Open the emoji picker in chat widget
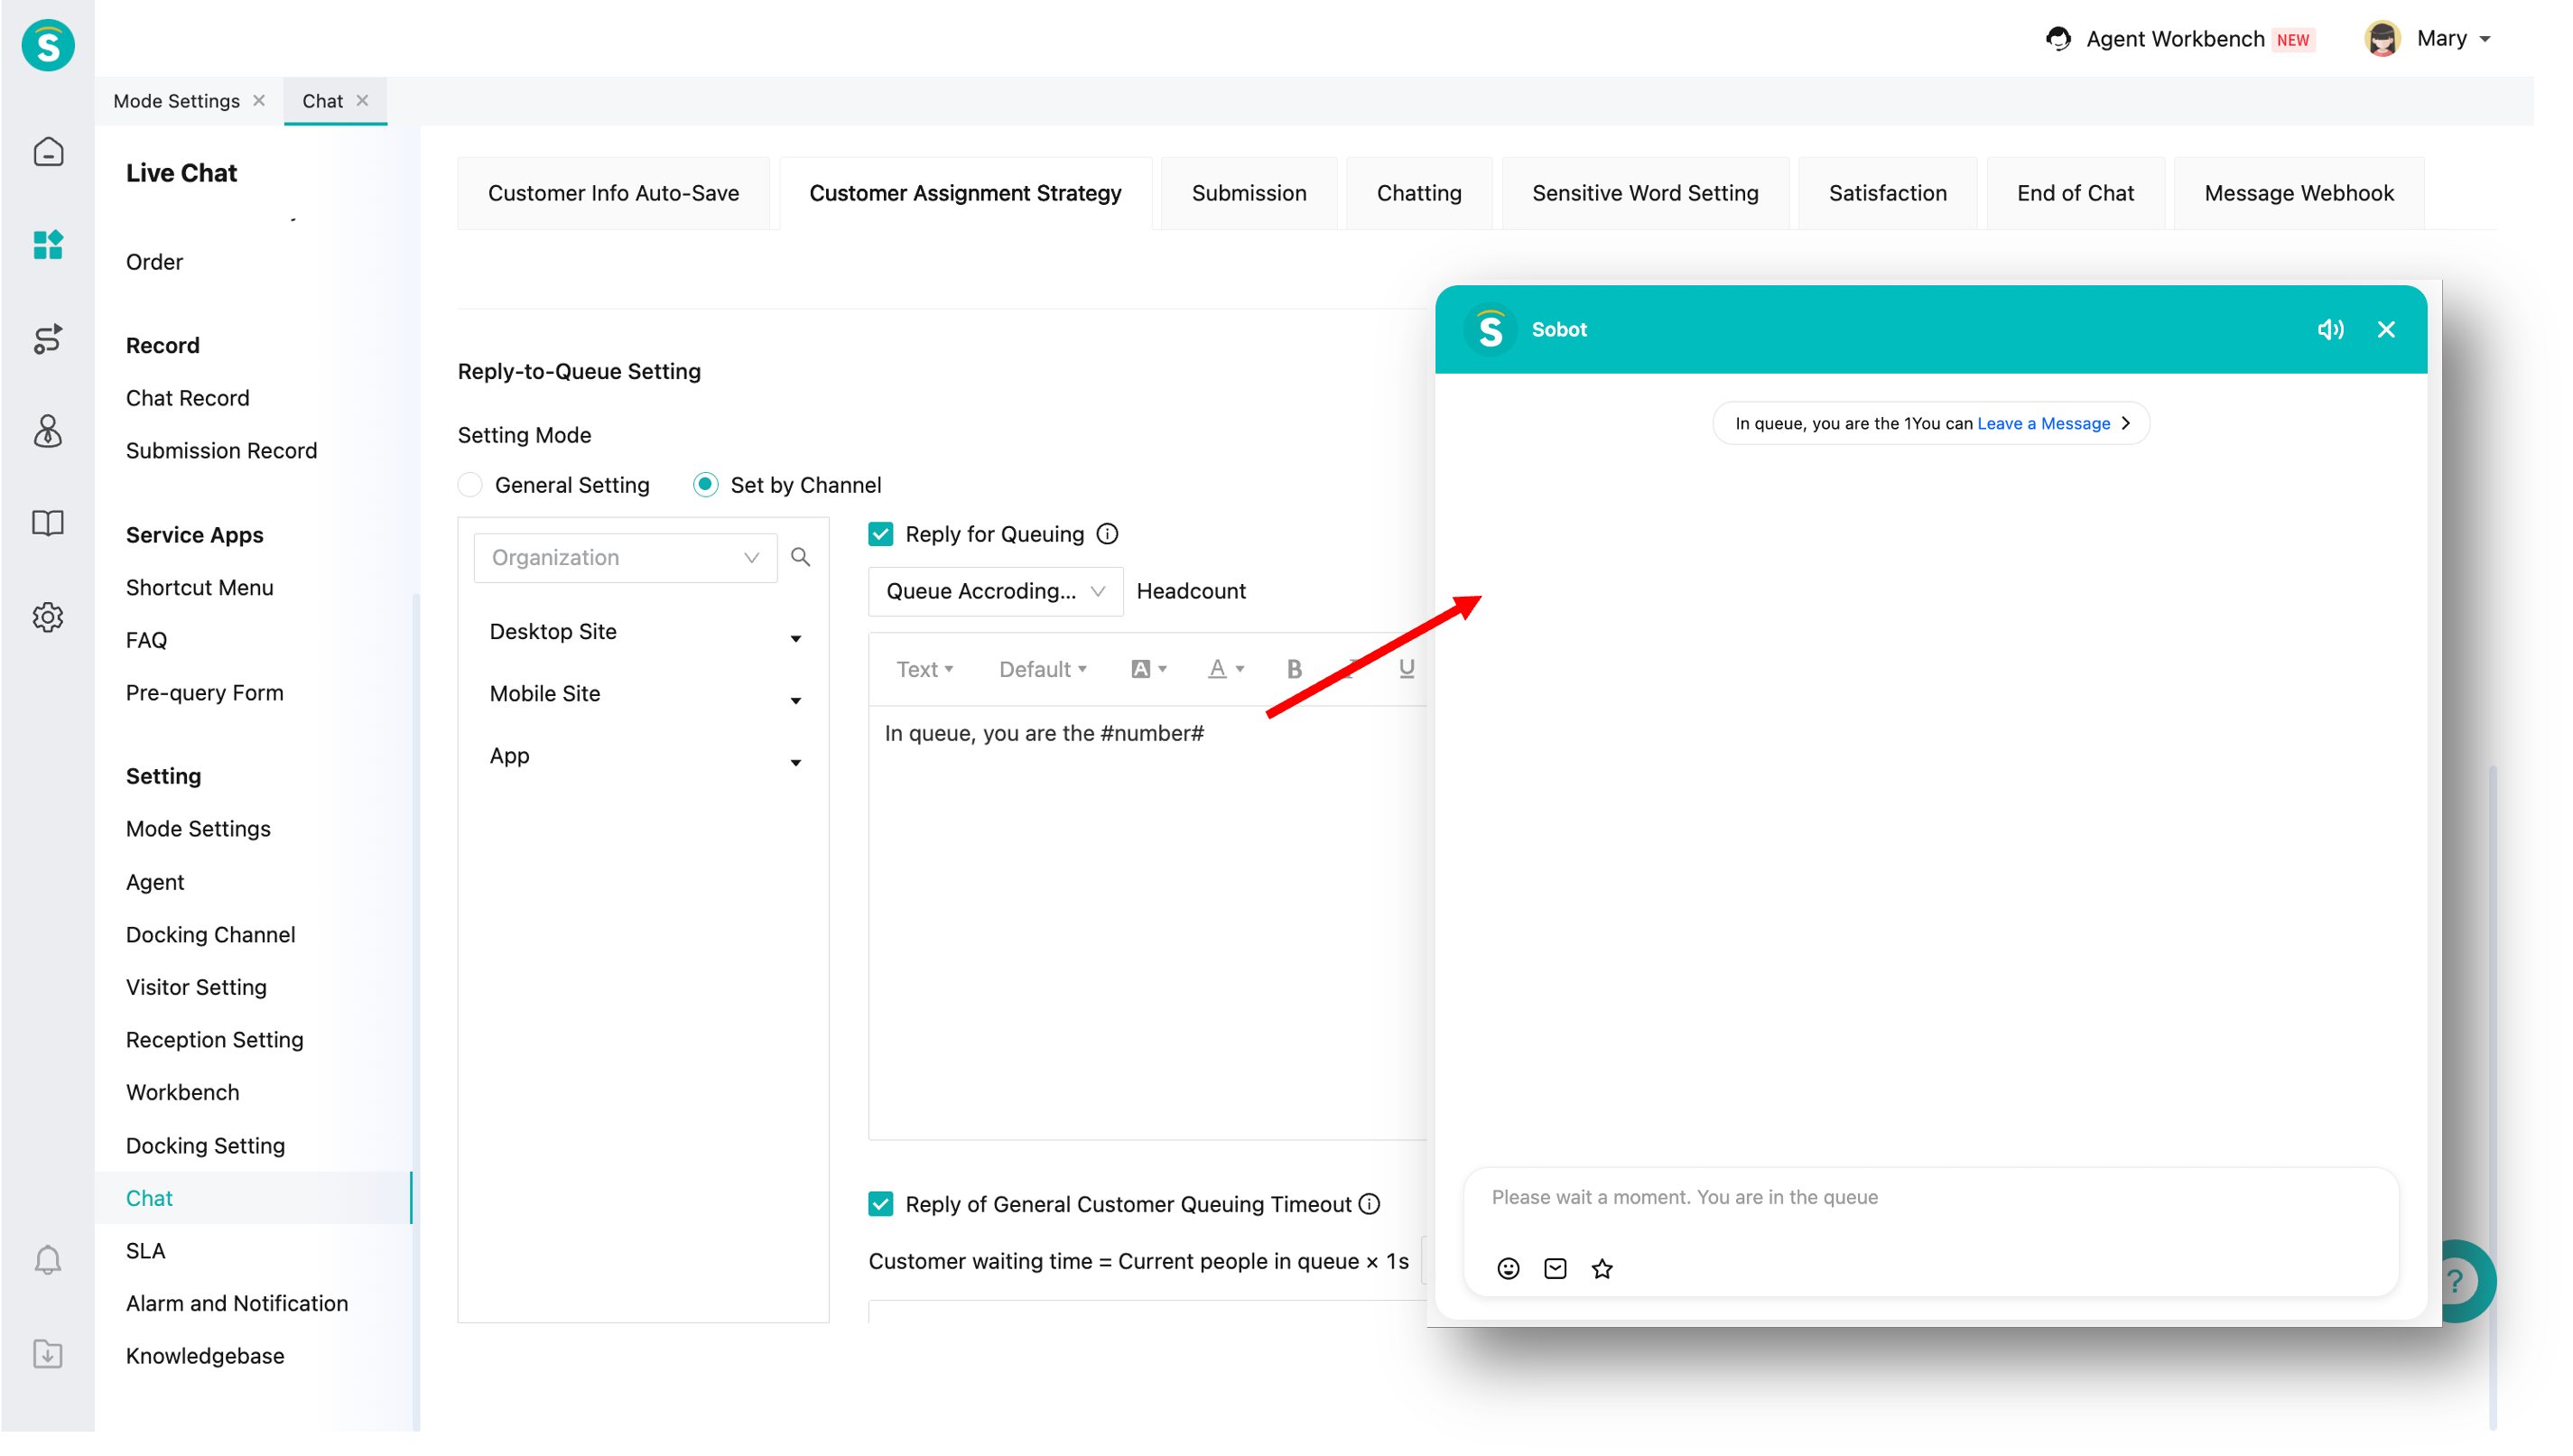This screenshot has width=2573, height=1456. [1508, 1268]
